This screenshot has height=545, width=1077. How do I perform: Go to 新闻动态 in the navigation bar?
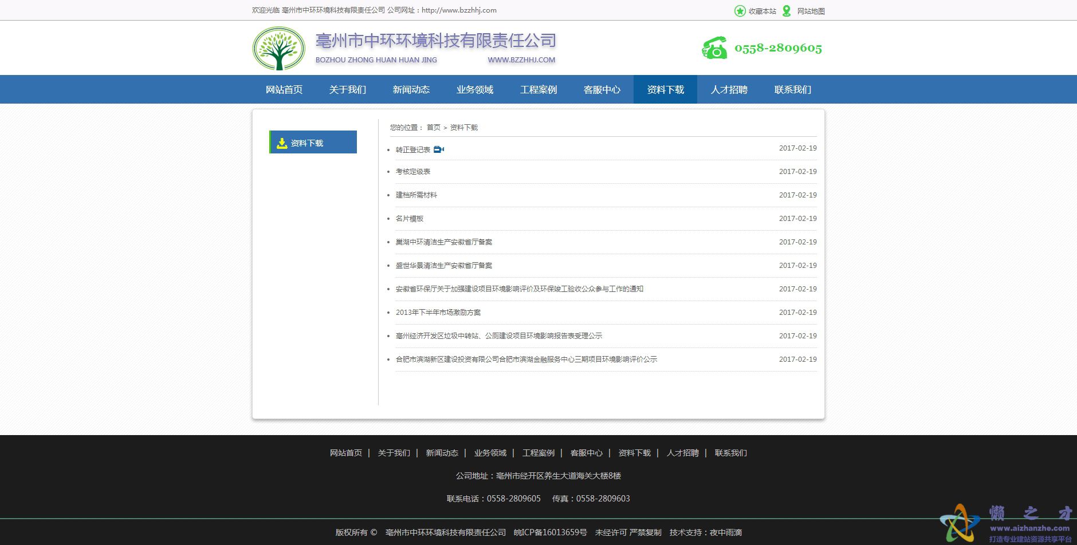pos(411,90)
